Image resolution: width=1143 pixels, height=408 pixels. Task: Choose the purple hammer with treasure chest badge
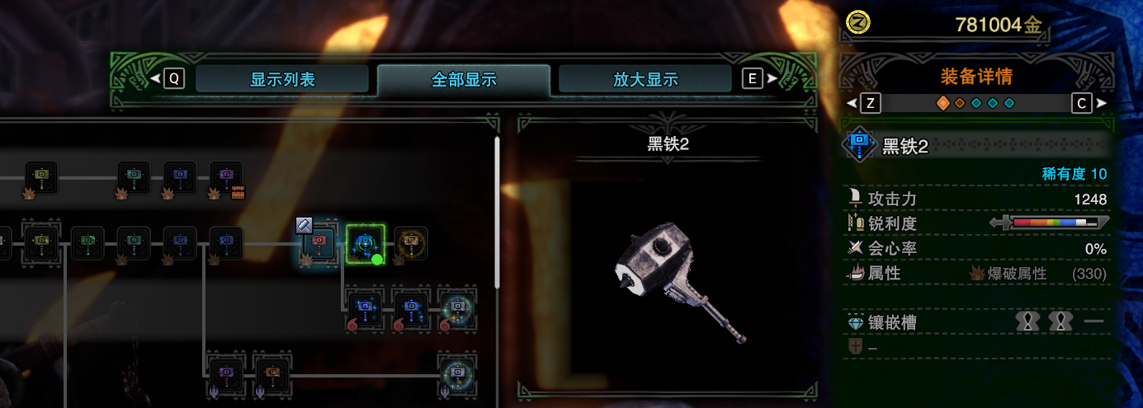point(226,176)
